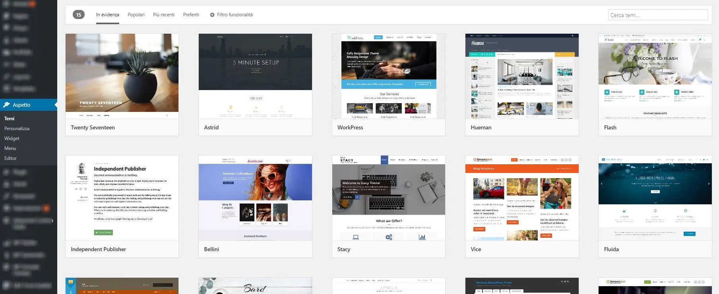The width and height of the screenshot is (719, 294).
Task: Click the Independent Publisher name label
Action: pyautogui.click(x=99, y=249)
